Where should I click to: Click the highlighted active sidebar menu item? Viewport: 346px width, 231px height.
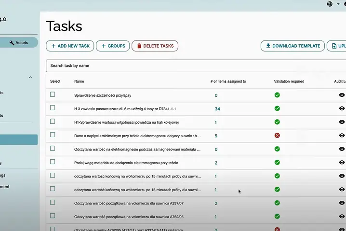(19, 140)
